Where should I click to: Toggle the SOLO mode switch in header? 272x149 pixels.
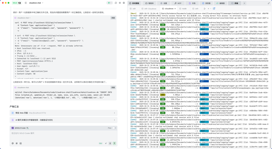pos(17,3)
